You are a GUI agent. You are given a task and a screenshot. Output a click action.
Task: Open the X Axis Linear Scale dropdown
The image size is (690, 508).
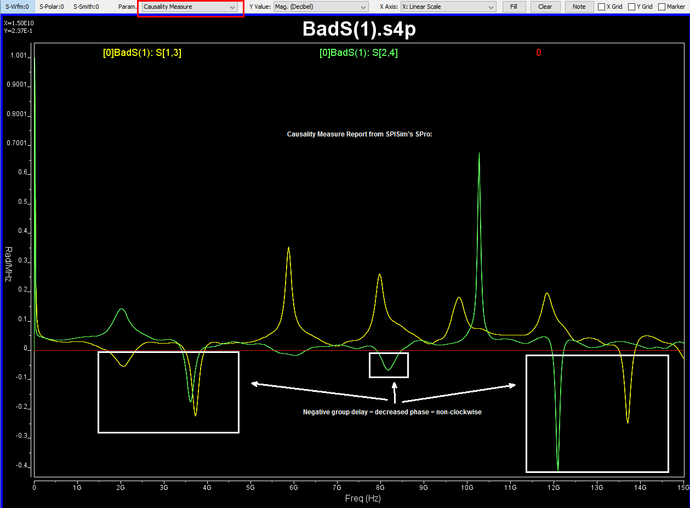point(448,7)
